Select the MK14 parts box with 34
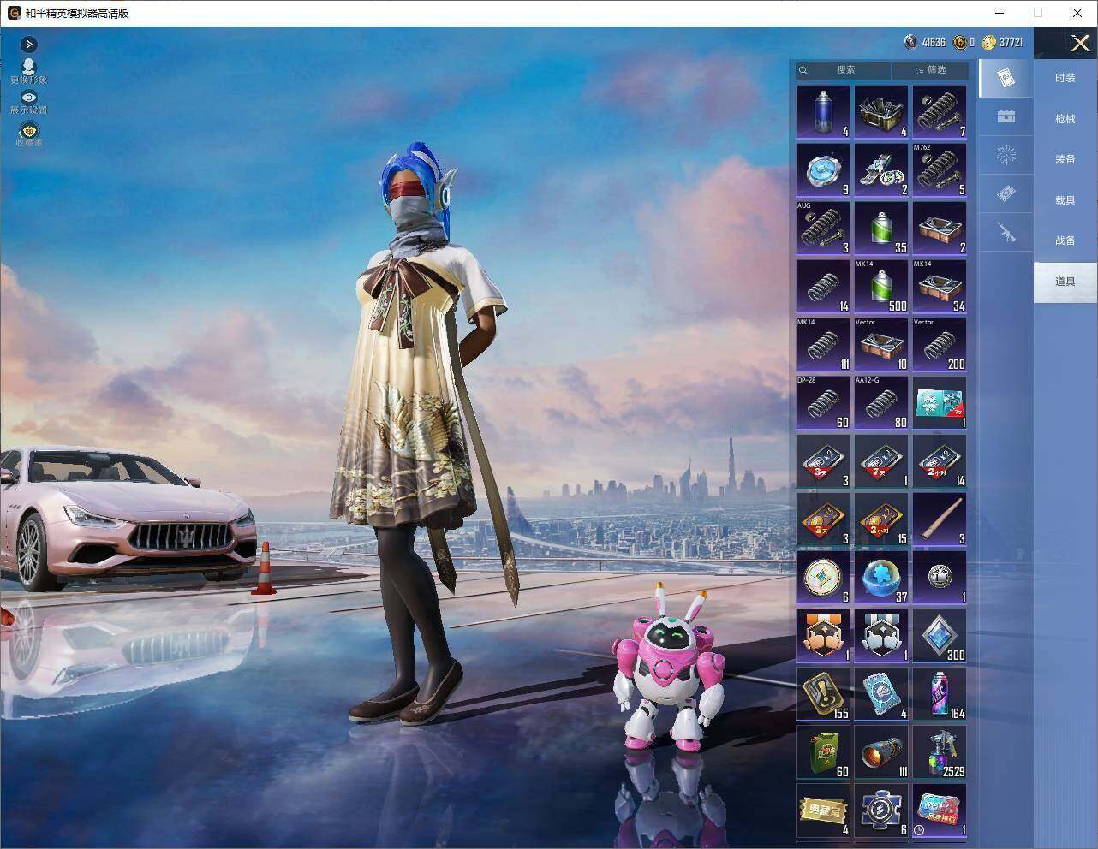This screenshot has width=1098, height=849. point(940,286)
